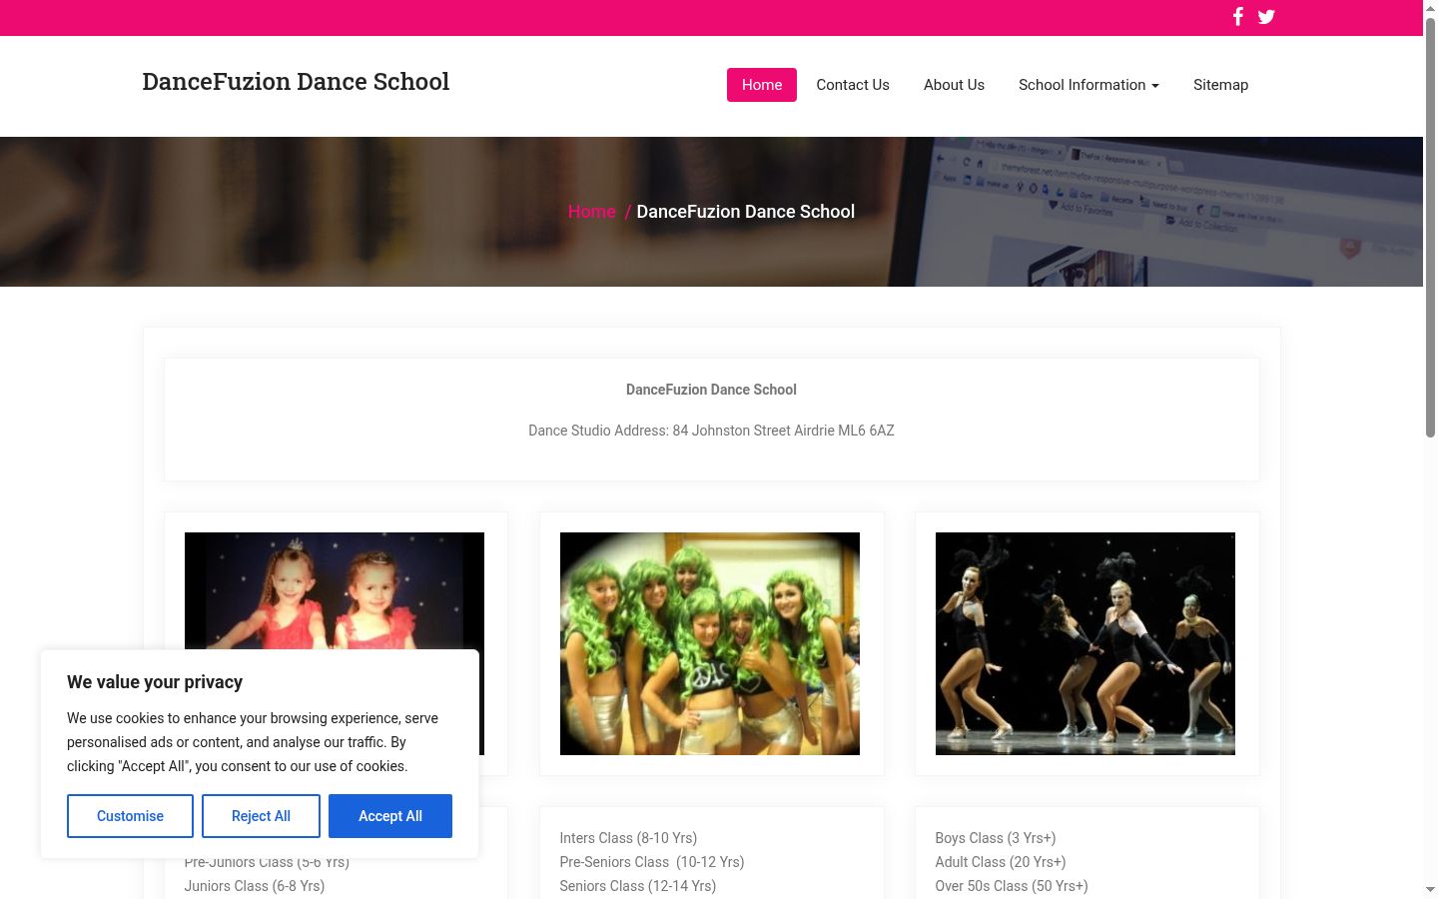This screenshot has width=1438, height=899.
Task: Open the two girls in tiaras photo
Action: [335, 591]
